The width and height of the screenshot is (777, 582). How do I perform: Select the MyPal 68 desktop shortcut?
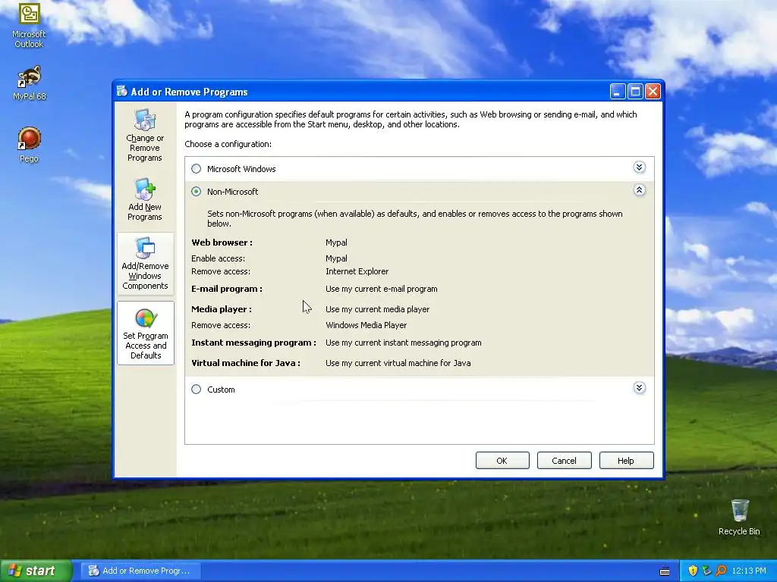(29, 83)
